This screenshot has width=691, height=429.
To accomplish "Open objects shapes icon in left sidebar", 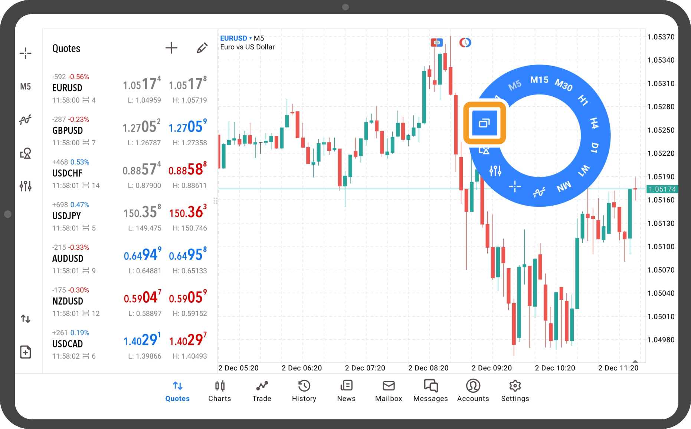I will coord(26,153).
